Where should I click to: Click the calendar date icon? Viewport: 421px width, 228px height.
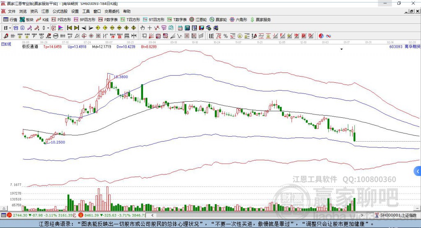[180, 28]
